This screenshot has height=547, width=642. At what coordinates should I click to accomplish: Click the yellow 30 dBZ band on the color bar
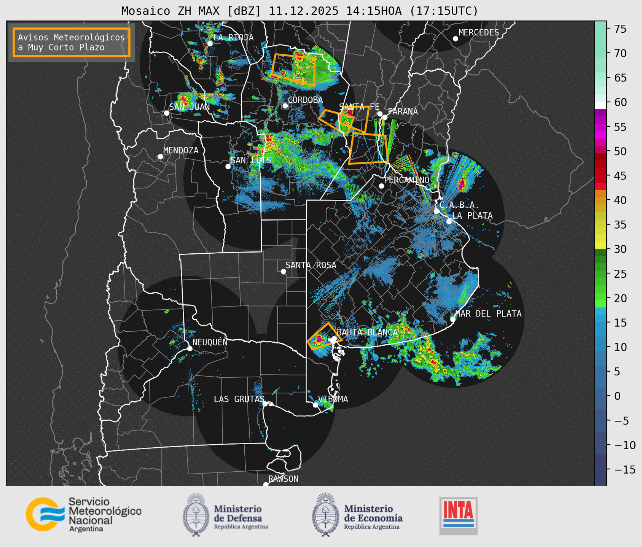point(601,246)
